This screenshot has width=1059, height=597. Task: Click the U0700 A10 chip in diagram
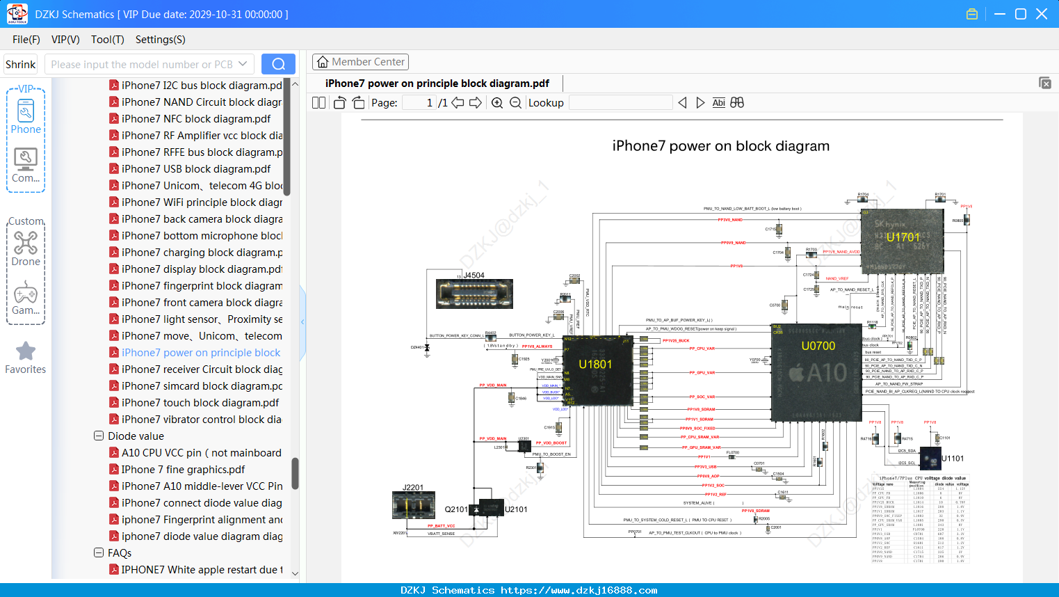coord(816,372)
